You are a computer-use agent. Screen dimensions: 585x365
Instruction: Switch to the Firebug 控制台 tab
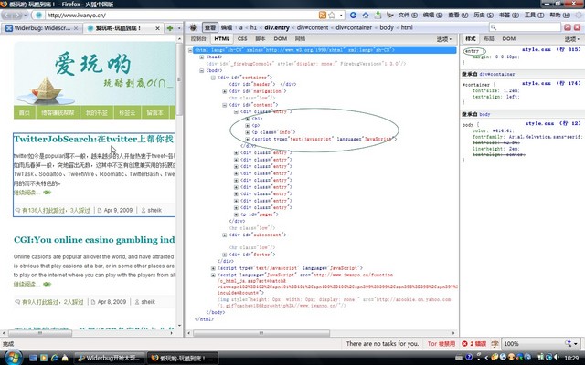[x=198, y=38]
